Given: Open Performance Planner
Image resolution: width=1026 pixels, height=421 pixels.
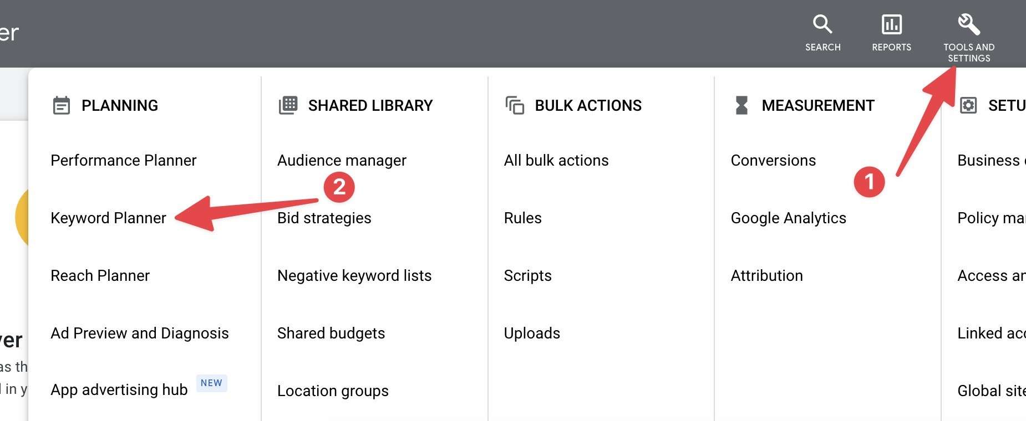Looking at the screenshot, I should pyautogui.click(x=123, y=161).
